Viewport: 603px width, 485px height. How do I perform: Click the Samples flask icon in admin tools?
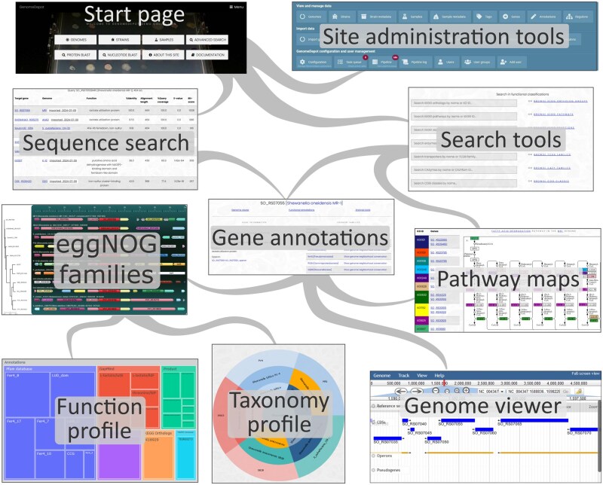[405, 17]
